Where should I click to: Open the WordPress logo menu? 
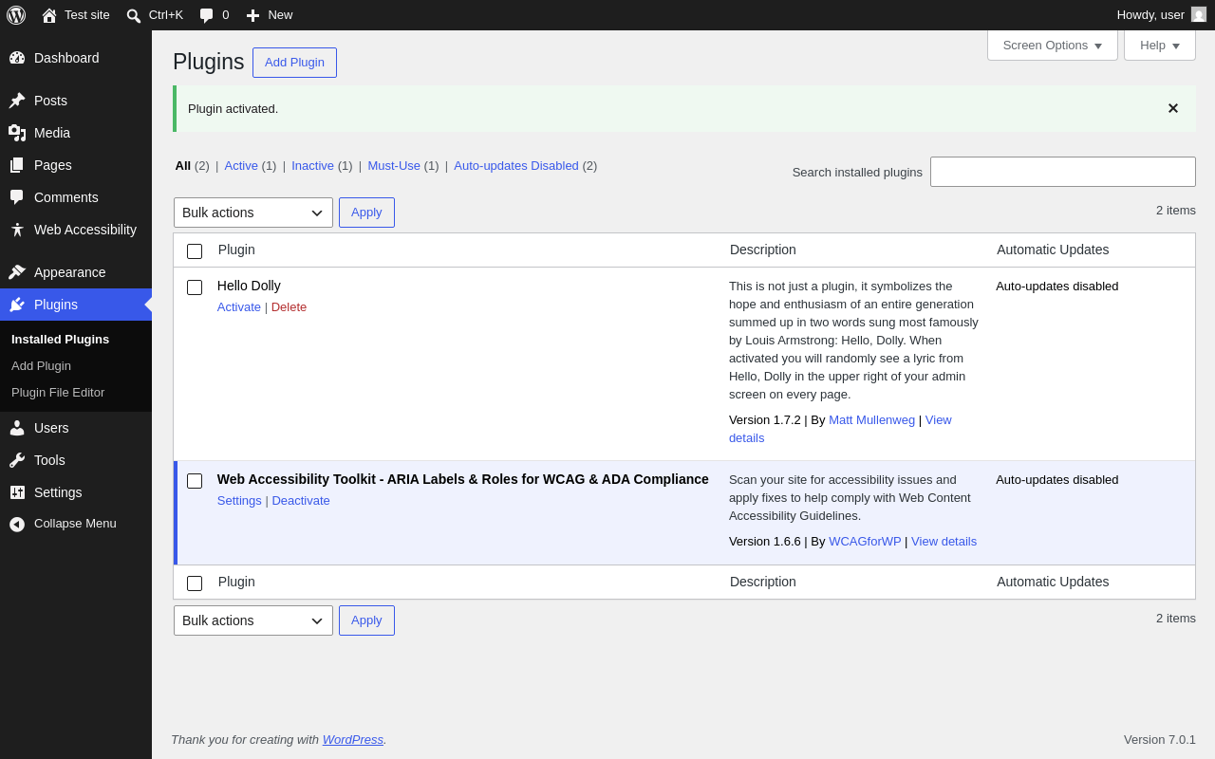tap(16, 15)
